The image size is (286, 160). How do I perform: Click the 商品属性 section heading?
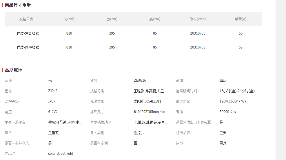coord(14,70)
